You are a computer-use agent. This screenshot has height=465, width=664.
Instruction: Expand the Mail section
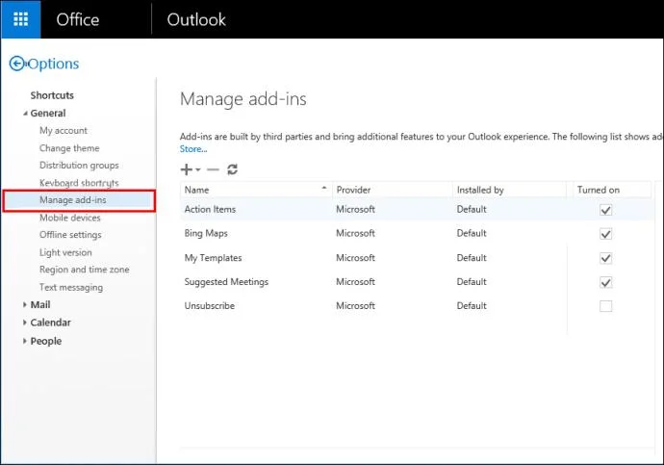tap(25, 304)
